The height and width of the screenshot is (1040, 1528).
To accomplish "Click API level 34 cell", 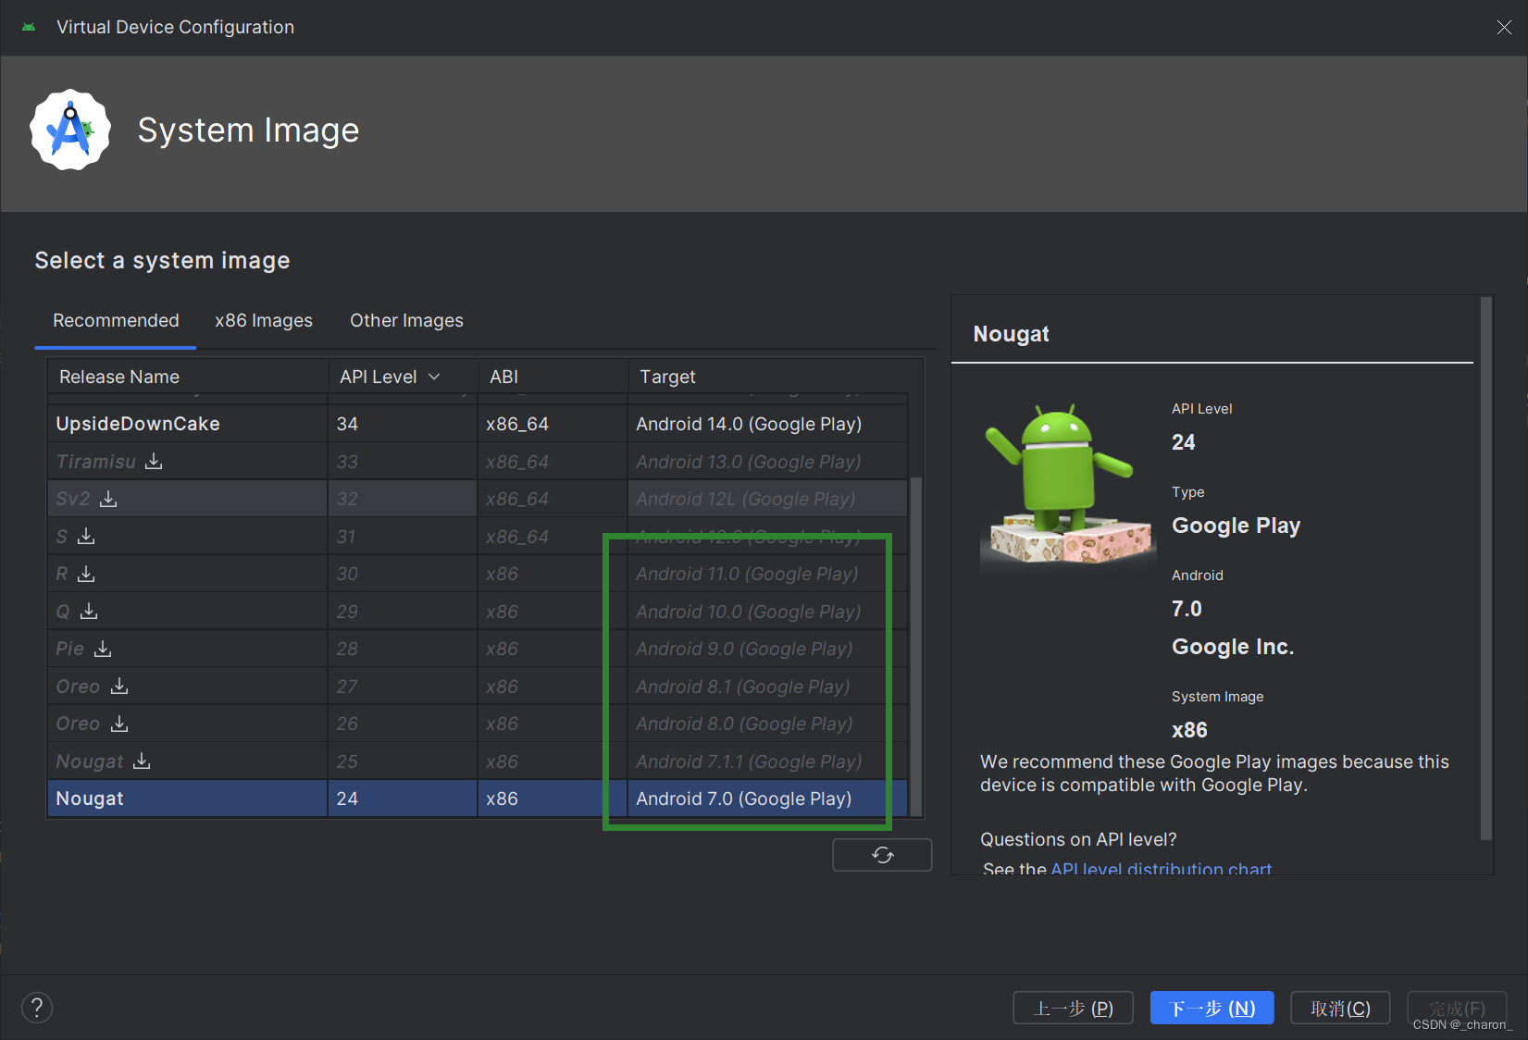I will (x=403, y=424).
